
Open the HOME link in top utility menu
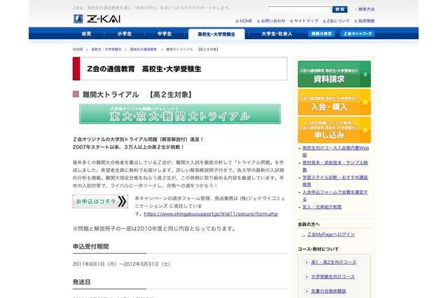[246, 21]
